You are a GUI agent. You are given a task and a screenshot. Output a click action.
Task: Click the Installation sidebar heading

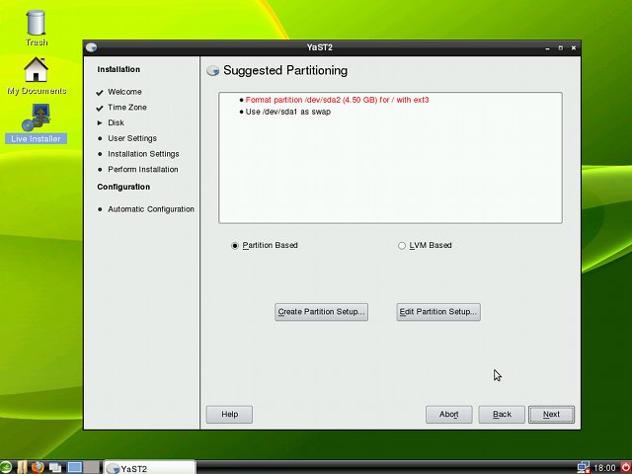pyautogui.click(x=118, y=69)
